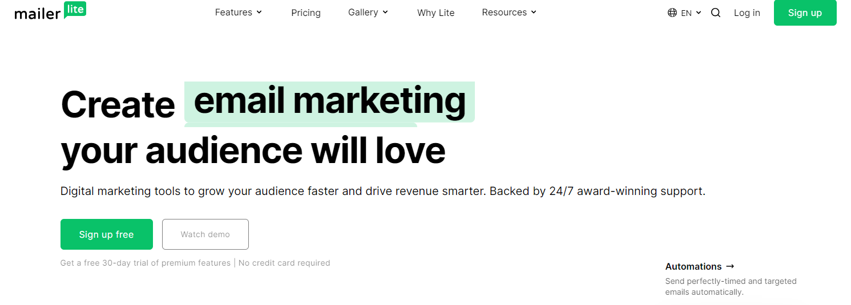Viewport: 851px width, 305px height.
Task: Click the MailerLite logo
Action: click(50, 11)
